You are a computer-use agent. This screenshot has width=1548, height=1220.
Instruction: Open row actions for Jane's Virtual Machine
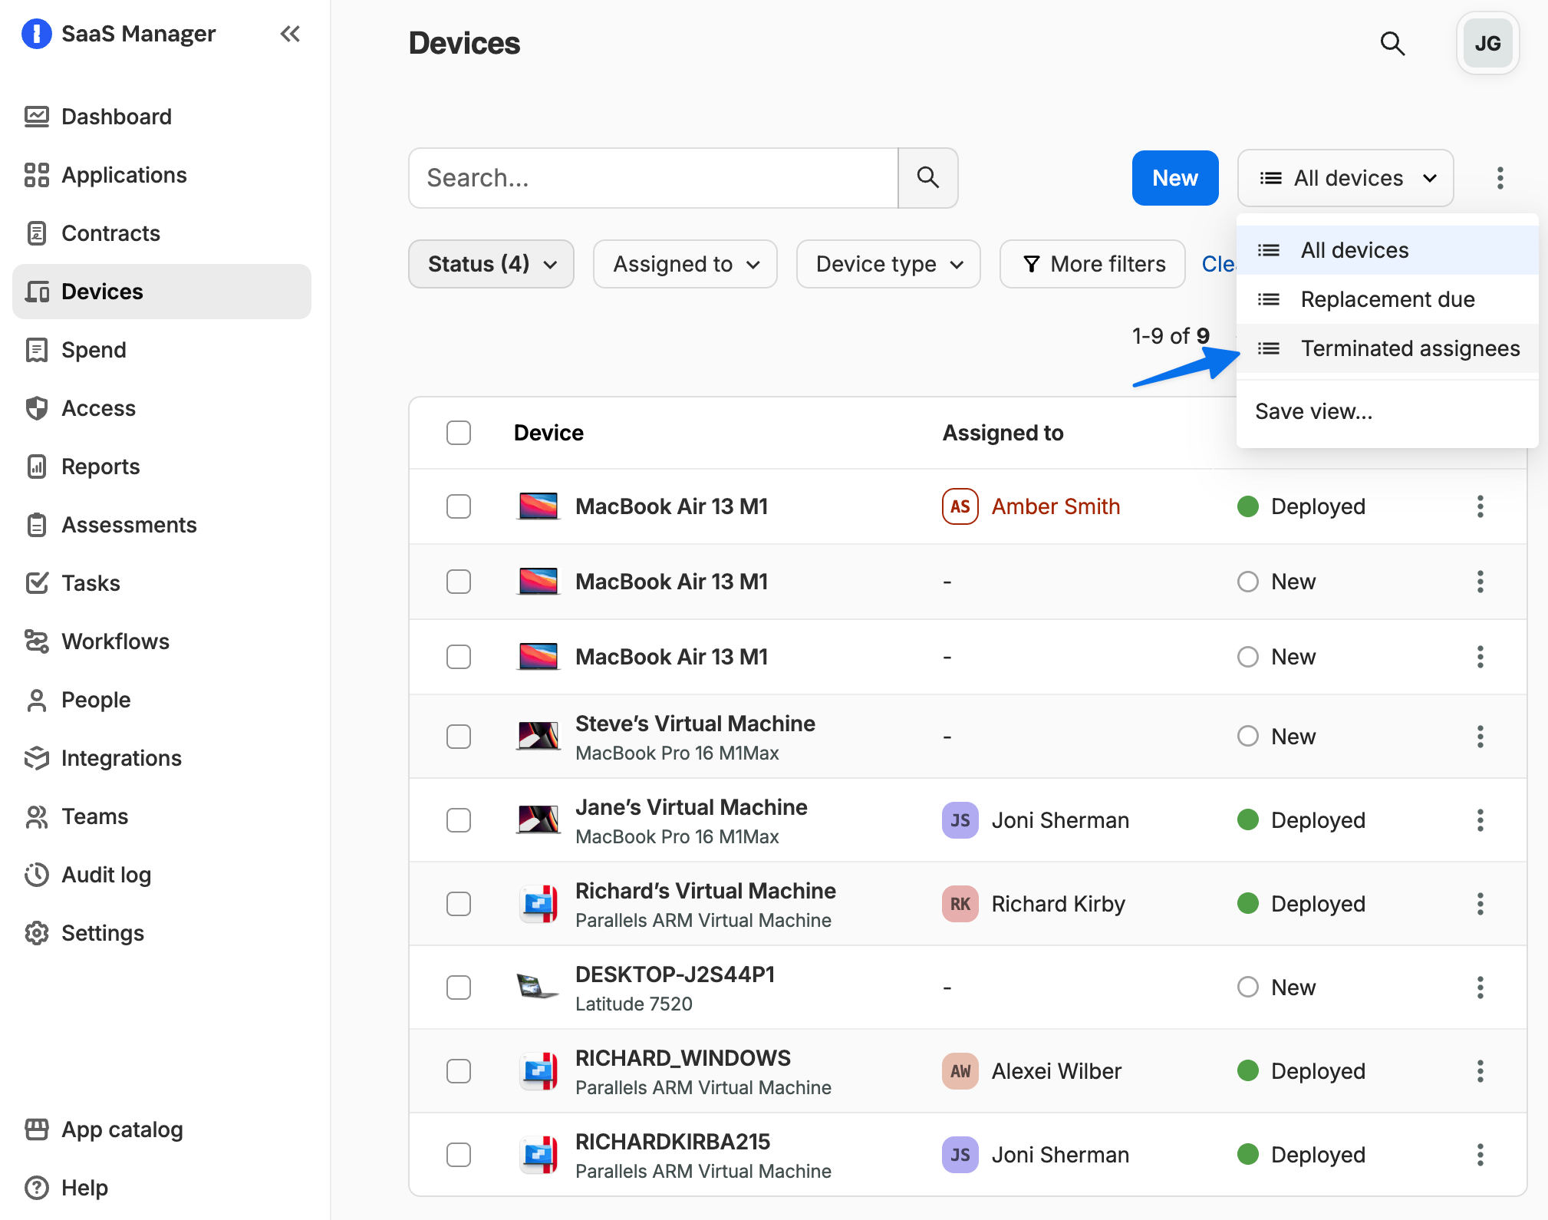pyautogui.click(x=1480, y=820)
